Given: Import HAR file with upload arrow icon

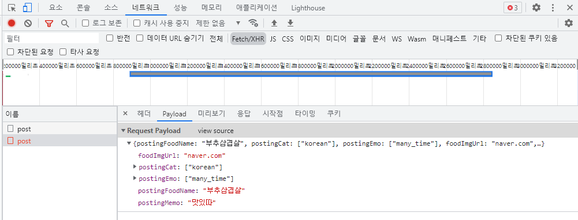Looking at the screenshot, I should (x=274, y=23).
